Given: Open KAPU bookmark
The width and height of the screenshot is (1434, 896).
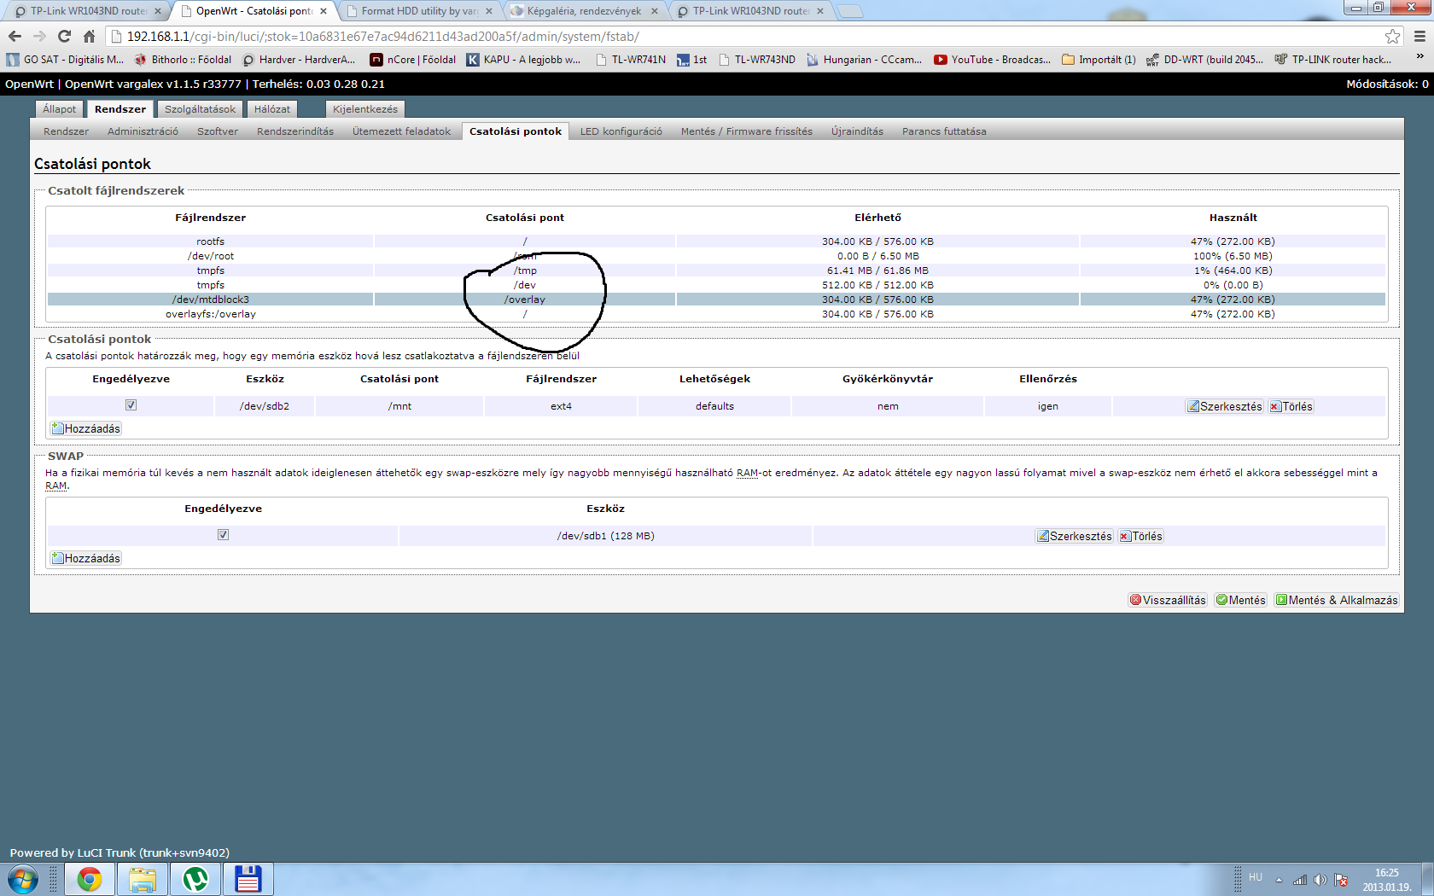Looking at the screenshot, I should [x=523, y=60].
